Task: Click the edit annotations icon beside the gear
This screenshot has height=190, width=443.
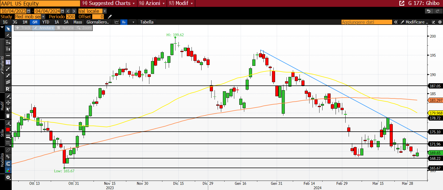Action: click(434, 22)
